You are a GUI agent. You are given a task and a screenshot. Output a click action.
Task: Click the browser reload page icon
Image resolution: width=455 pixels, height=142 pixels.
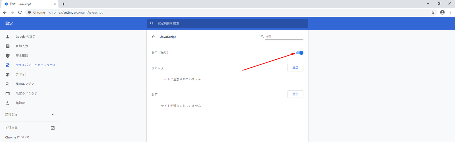tap(20, 12)
